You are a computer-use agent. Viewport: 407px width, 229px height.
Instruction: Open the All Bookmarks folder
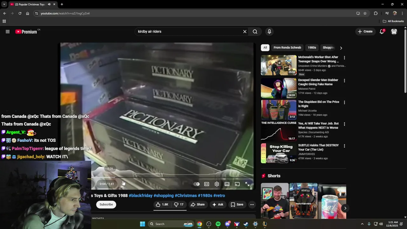pos(393,21)
